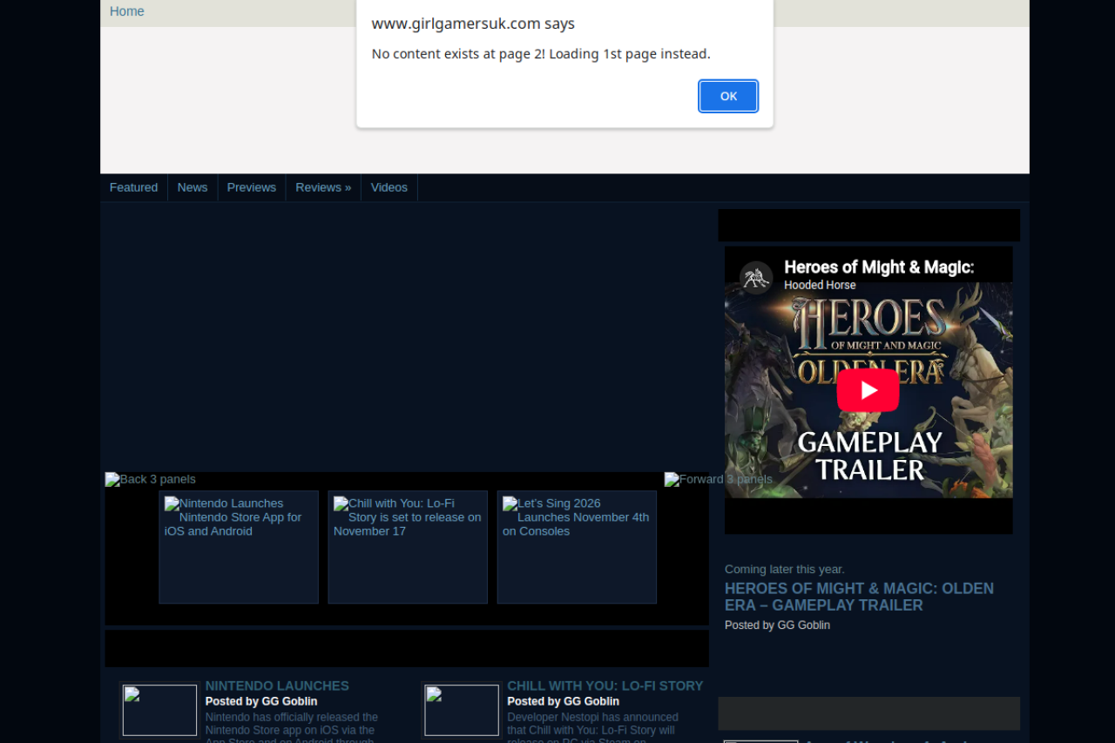
Task: Open the Nintendo Store App carousel panel
Action: click(x=239, y=547)
